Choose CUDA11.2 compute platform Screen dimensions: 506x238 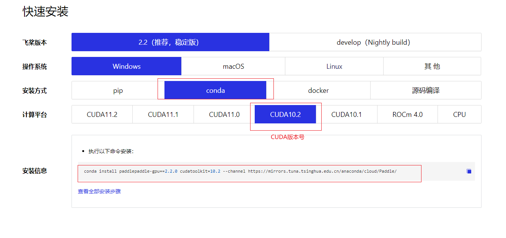point(102,114)
